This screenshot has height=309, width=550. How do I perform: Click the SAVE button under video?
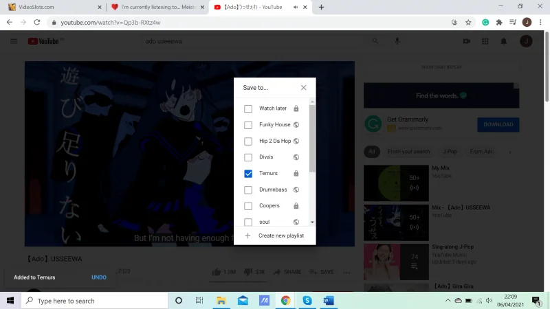tap(322, 272)
